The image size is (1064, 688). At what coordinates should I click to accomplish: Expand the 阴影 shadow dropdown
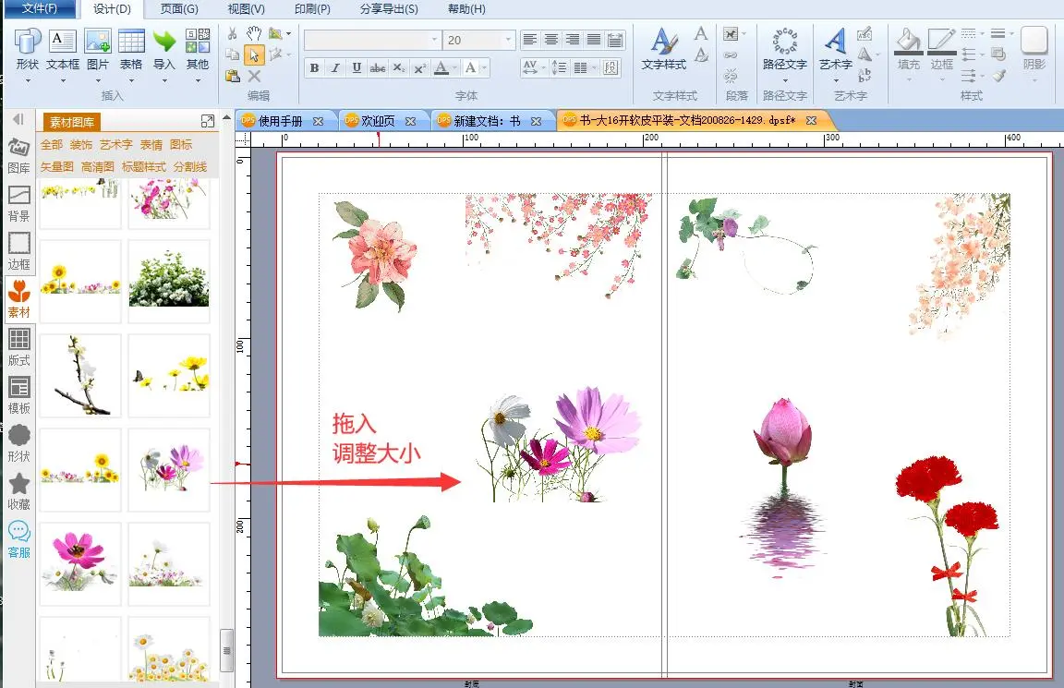point(1034,79)
